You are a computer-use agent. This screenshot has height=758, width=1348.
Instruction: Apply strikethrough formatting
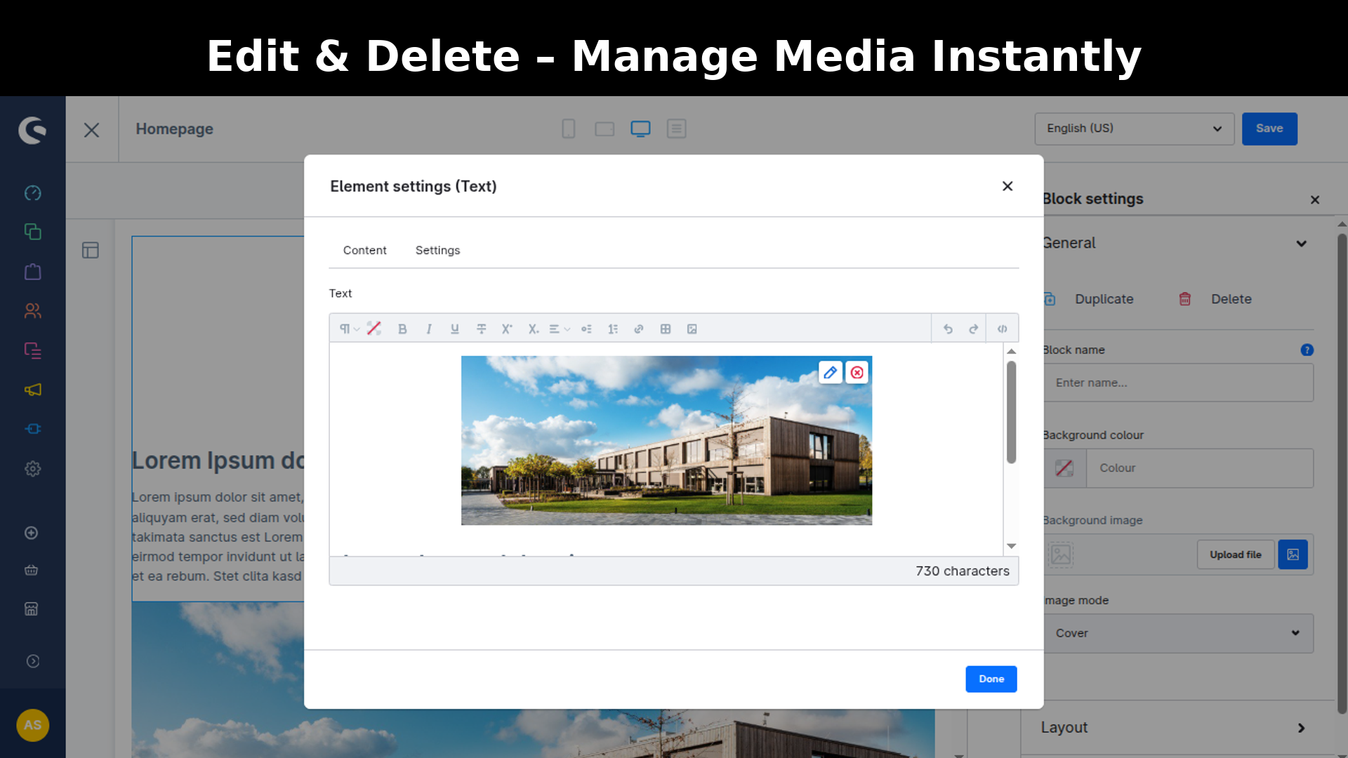tap(482, 328)
